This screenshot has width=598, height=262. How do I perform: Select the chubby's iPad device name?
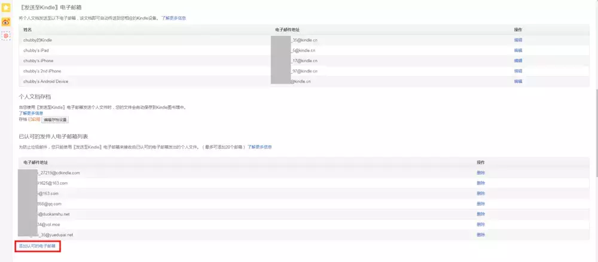point(36,50)
